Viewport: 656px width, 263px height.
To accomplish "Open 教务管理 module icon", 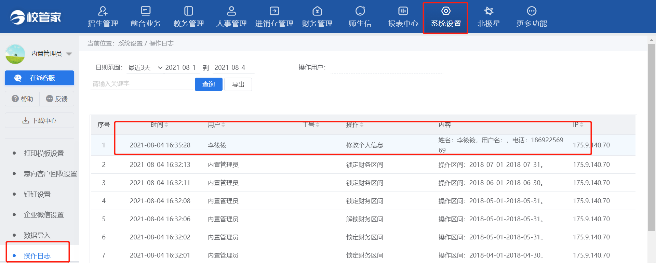I will [x=189, y=11].
